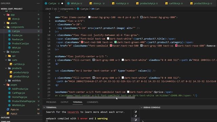
Task: Click the api folder icon
Action: click(x=9, y=56)
